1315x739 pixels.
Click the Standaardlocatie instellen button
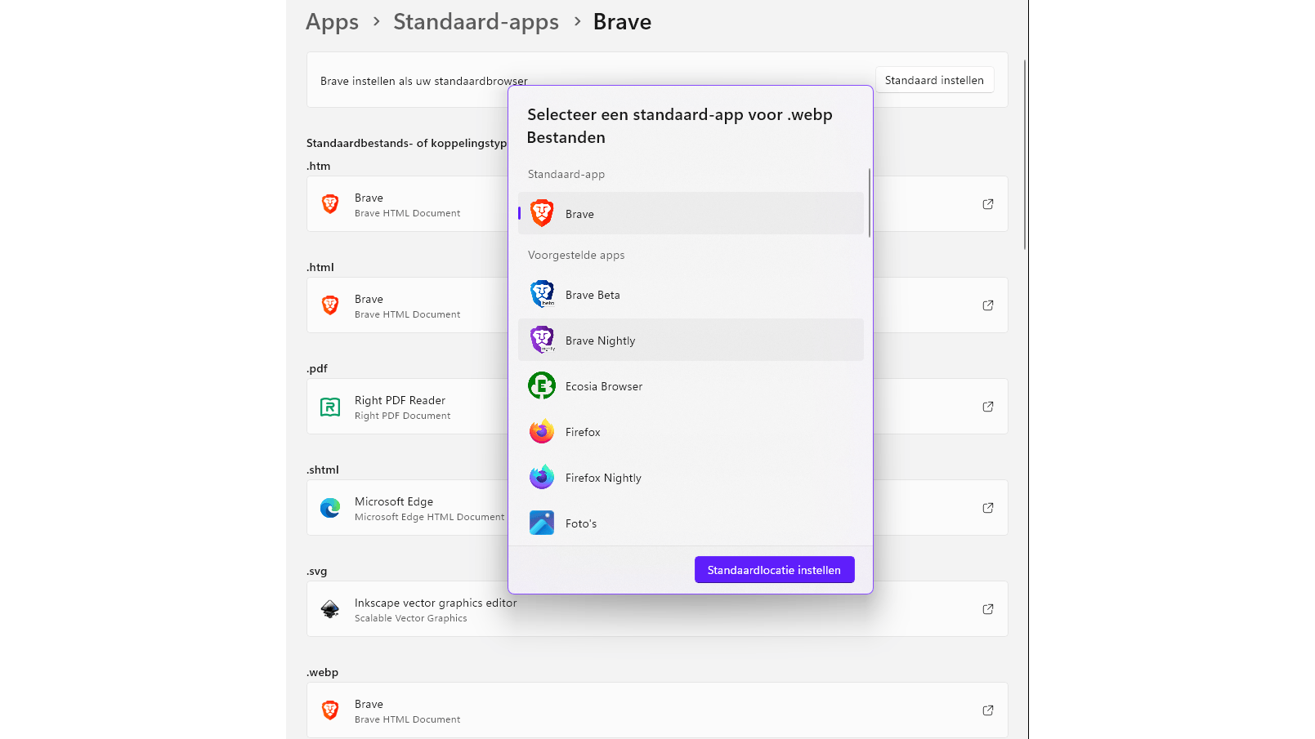coord(774,570)
